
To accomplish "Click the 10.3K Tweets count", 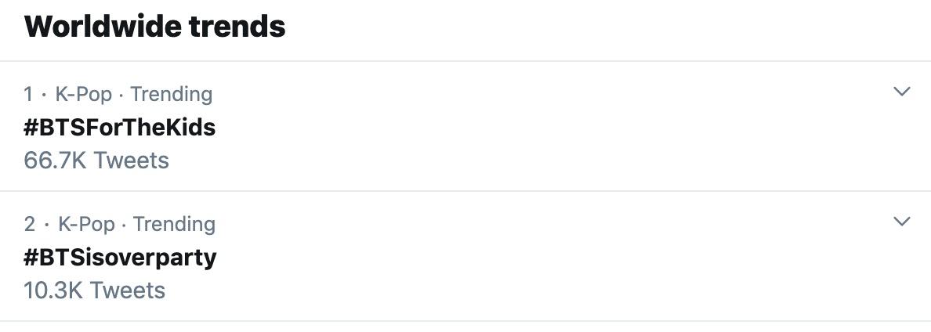I will click(x=94, y=290).
